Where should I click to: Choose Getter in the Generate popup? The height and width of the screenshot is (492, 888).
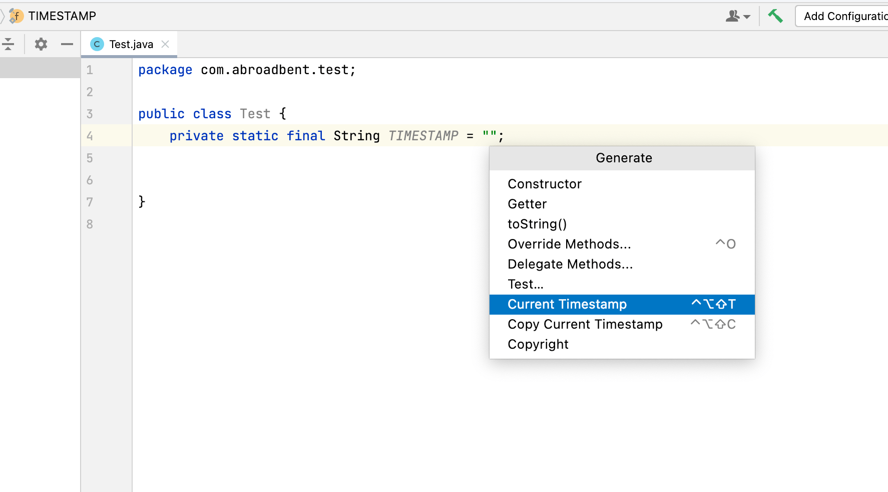[x=527, y=204]
